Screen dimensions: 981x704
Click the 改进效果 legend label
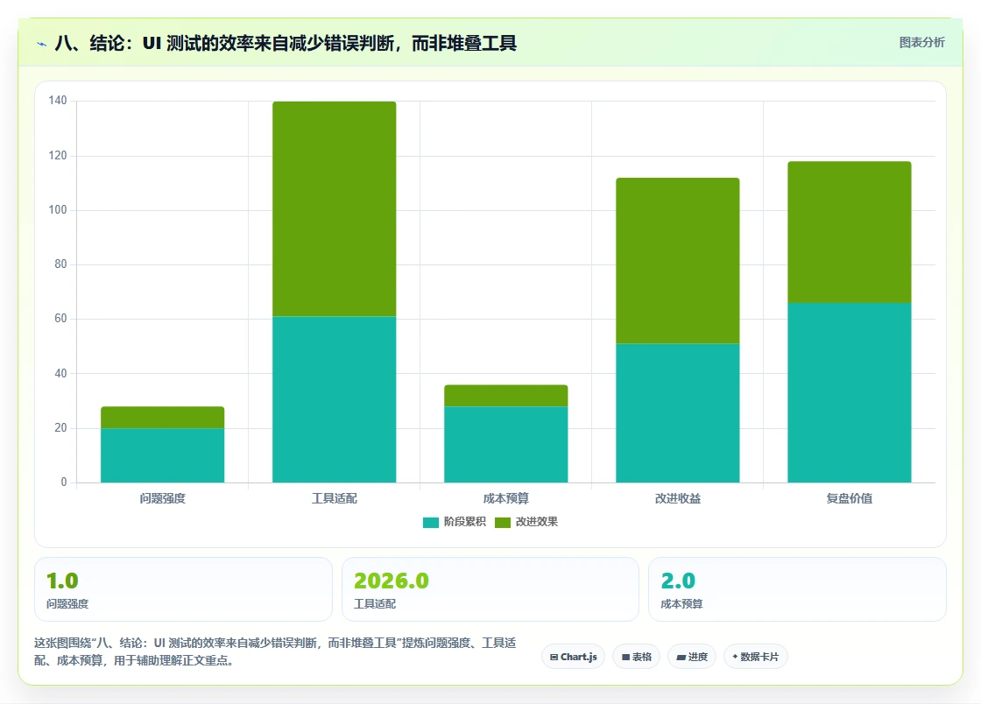tap(536, 522)
